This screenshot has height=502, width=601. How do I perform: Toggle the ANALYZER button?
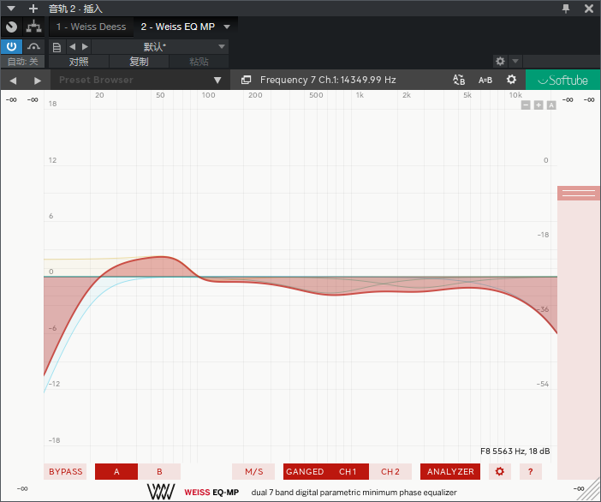pyautogui.click(x=450, y=472)
